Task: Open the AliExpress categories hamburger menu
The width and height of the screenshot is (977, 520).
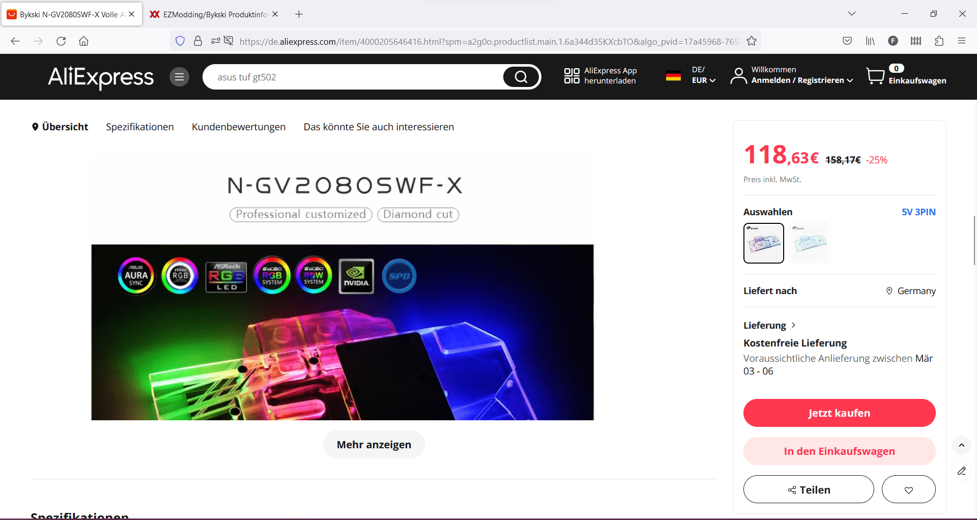Action: click(179, 77)
